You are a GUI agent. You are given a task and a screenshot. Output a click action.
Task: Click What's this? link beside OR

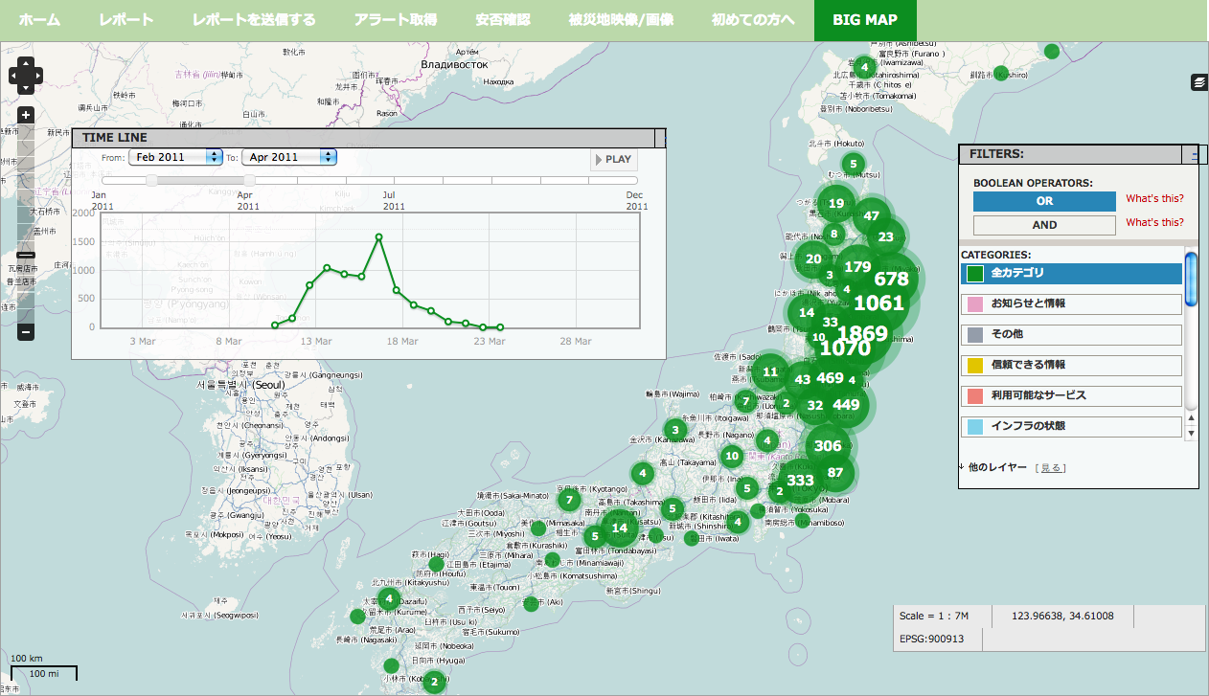tap(1154, 199)
